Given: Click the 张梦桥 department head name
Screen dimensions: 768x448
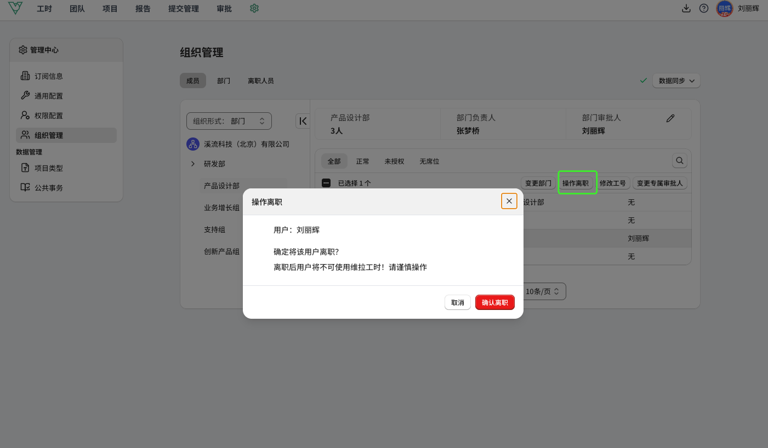Looking at the screenshot, I should 468,131.
